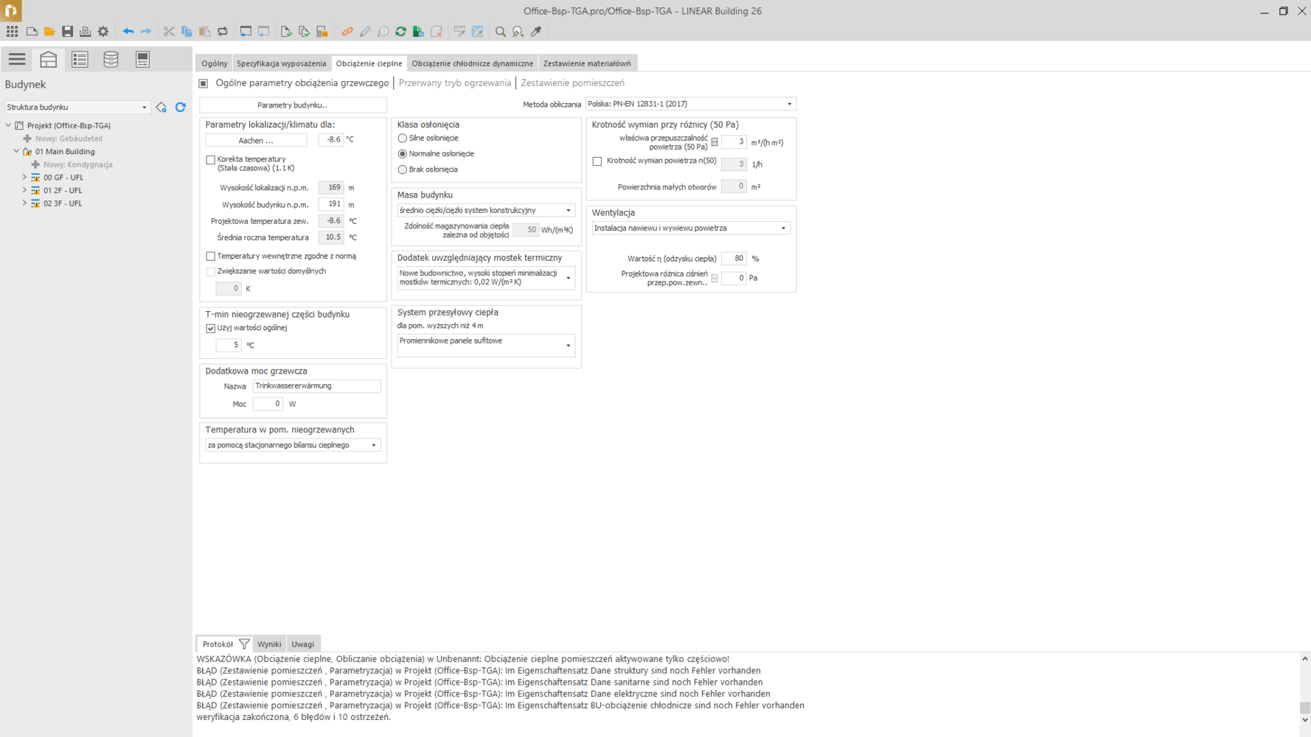This screenshot has width=1311, height=737.
Task: Click the orange link chain icon
Action: [x=347, y=32]
